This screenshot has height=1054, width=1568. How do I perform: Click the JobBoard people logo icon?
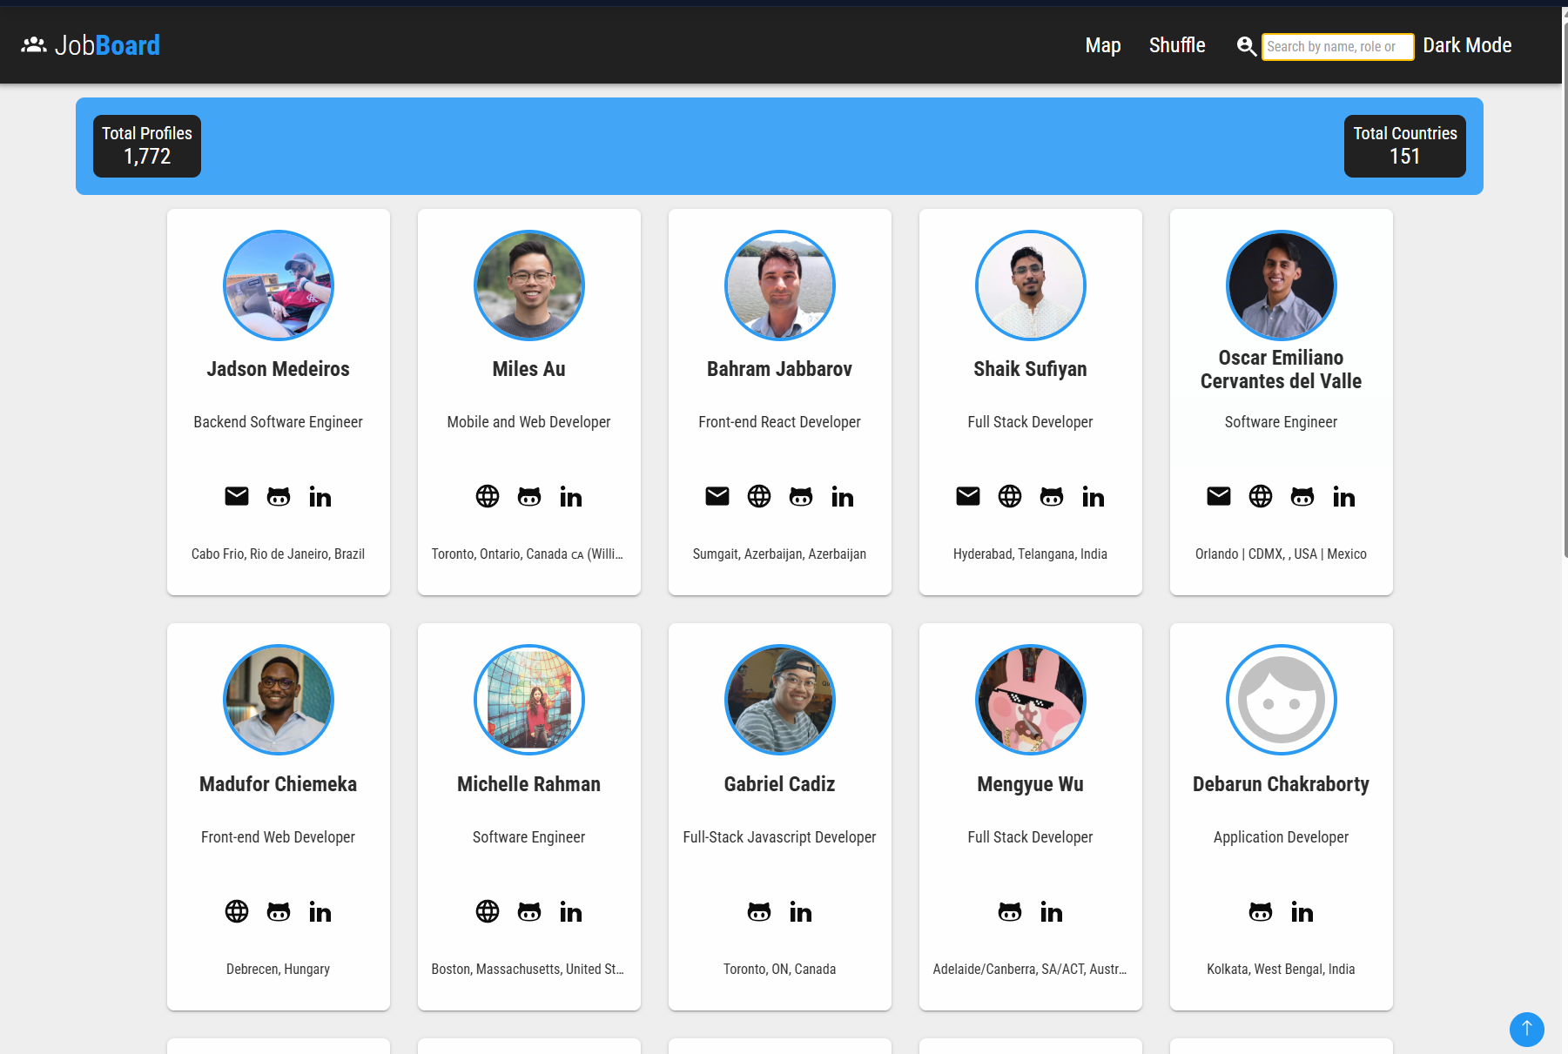[x=33, y=44]
